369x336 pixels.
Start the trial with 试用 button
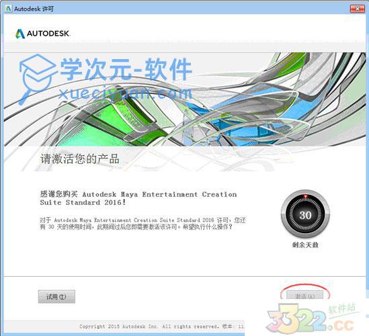tap(56, 297)
